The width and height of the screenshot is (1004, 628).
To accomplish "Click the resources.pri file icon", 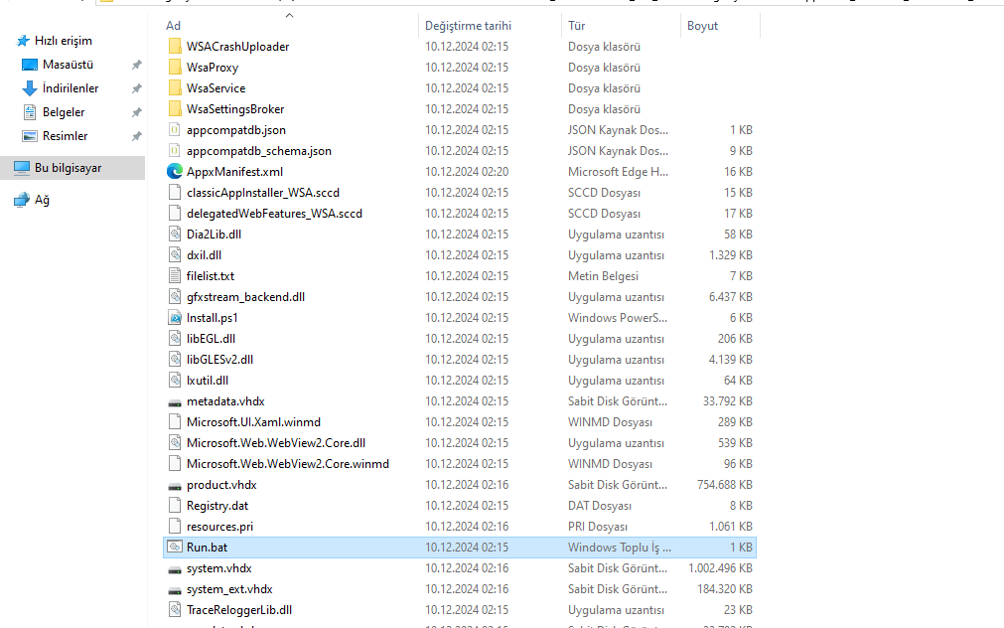I will click(x=175, y=527).
